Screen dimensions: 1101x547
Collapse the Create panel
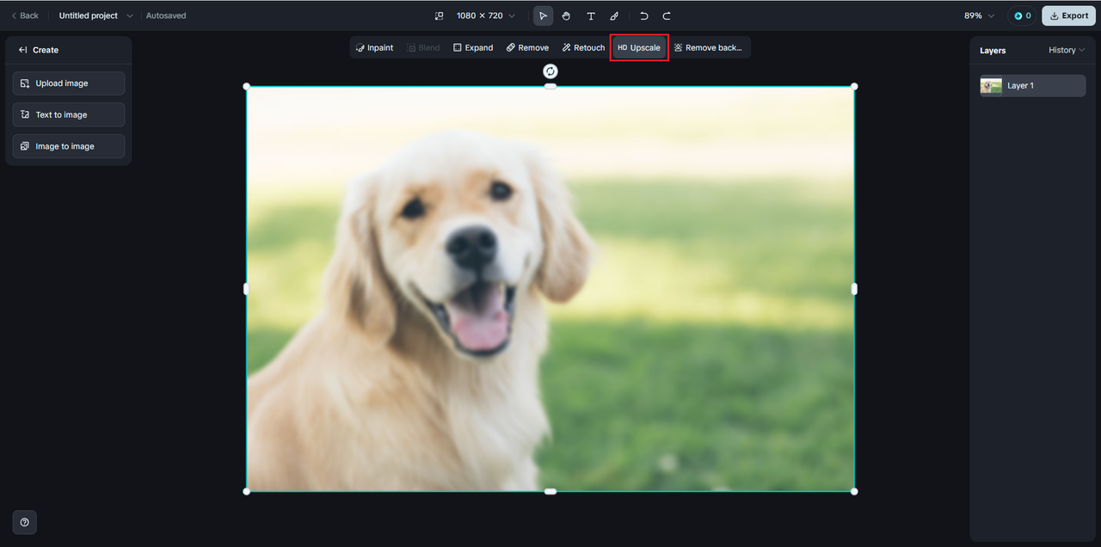pos(23,50)
